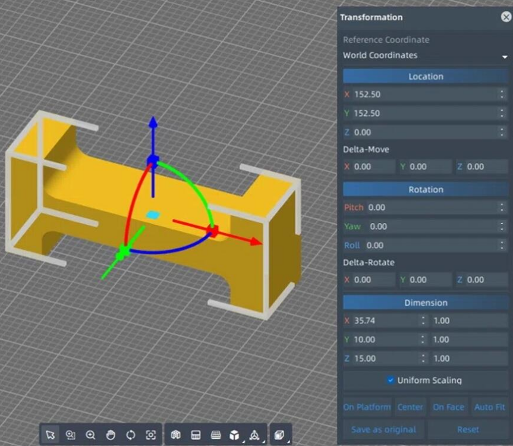Screen dimensions: 513x446
Task: Adjust the Dimension Z stepper
Action: (x=423, y=359)
